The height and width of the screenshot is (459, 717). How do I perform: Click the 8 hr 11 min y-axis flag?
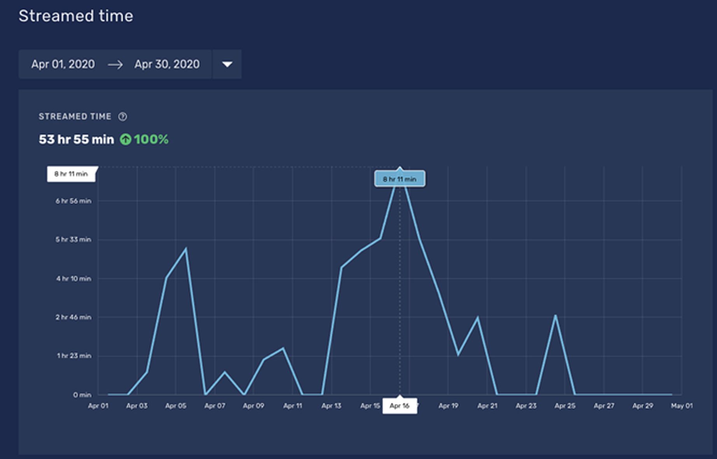[71, 174]
